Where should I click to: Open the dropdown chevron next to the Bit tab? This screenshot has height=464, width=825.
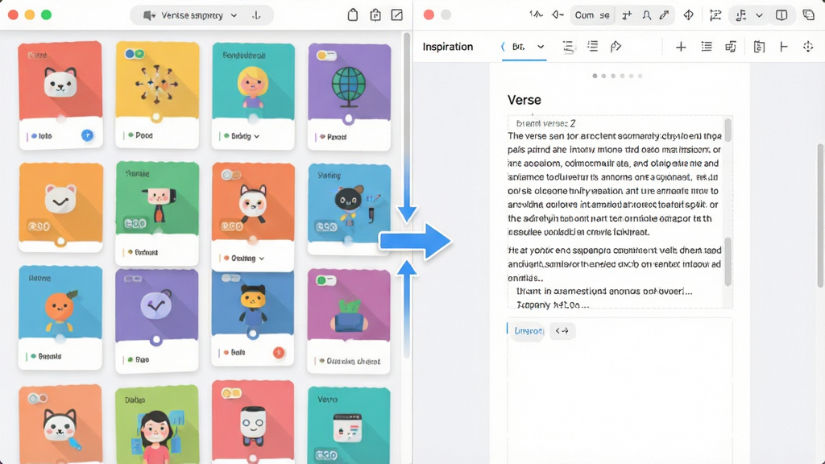click(541, 47)
